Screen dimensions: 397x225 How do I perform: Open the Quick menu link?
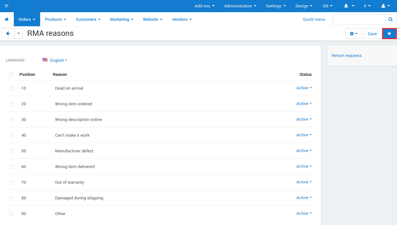pos(314,20)
